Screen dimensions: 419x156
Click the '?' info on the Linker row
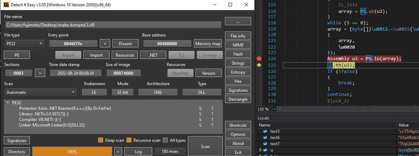tap(212, 125)
